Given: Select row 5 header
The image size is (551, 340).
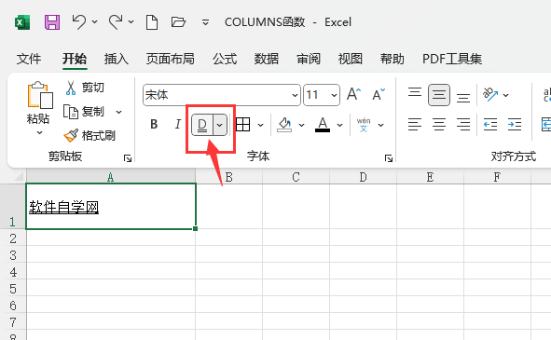Looking at the screenshot, I should coord(13,289).
